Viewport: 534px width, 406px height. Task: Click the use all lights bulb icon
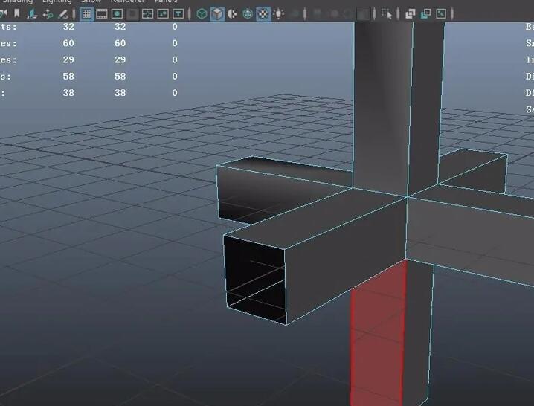(279, 13)
